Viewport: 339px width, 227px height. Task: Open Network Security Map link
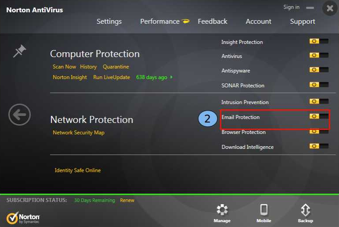coord(79,133)
